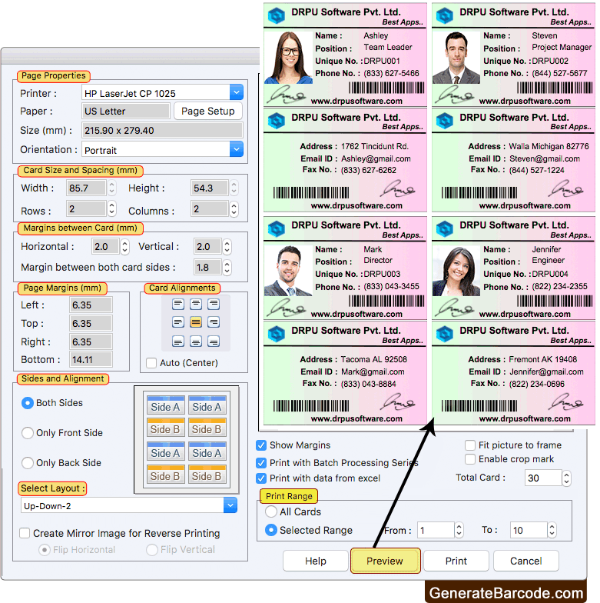Select Only Front Side option

[x=28, y=433]
